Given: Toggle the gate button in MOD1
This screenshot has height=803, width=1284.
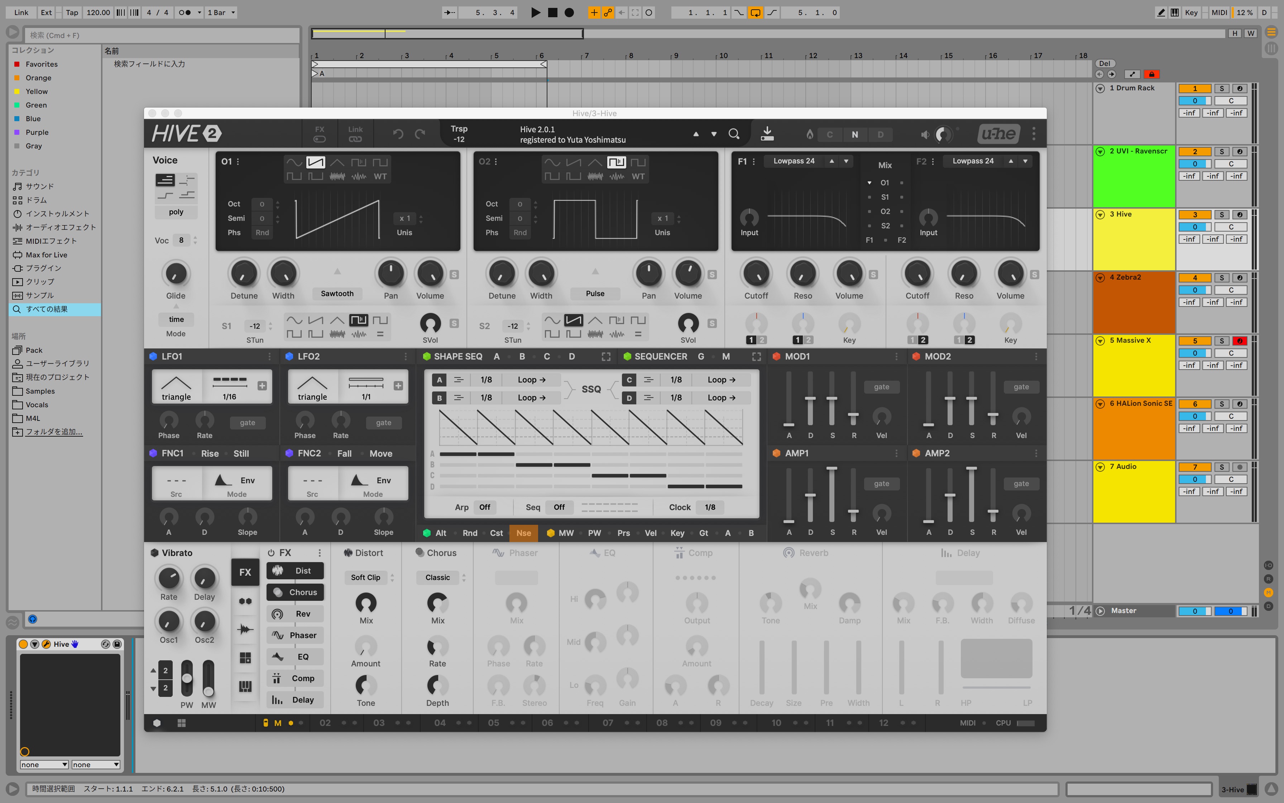Looking at the screenshot, I should coord(881,387).
